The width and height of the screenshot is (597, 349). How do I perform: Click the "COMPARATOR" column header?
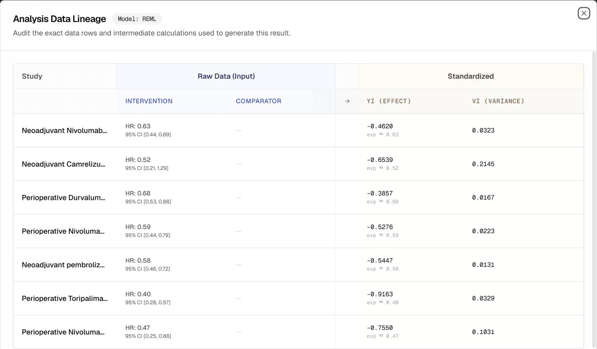259,101
